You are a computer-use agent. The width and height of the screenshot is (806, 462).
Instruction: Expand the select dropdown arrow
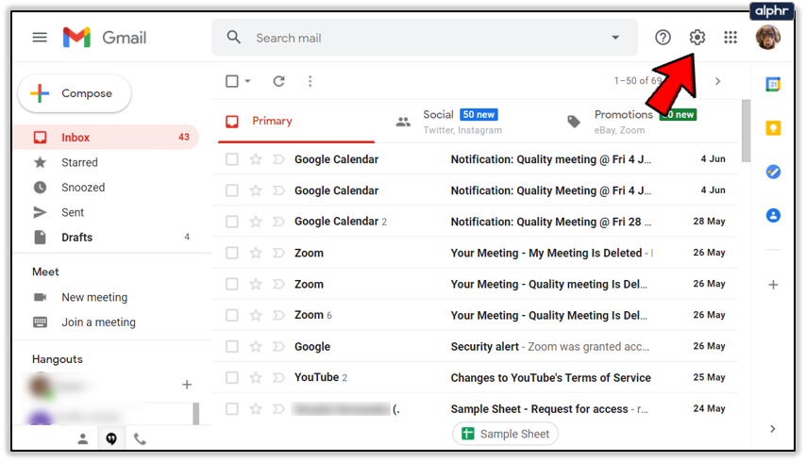point(247,81)
